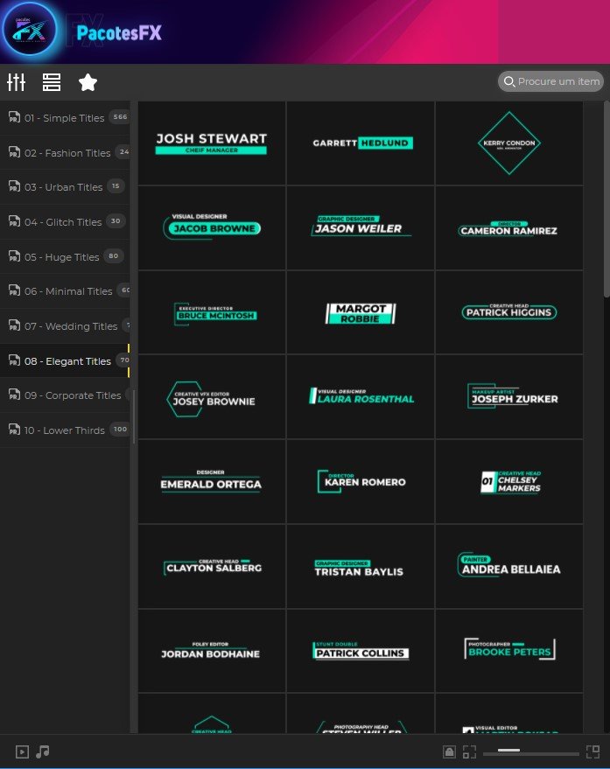Click the video preview icon at bottom left

point(22,752)
